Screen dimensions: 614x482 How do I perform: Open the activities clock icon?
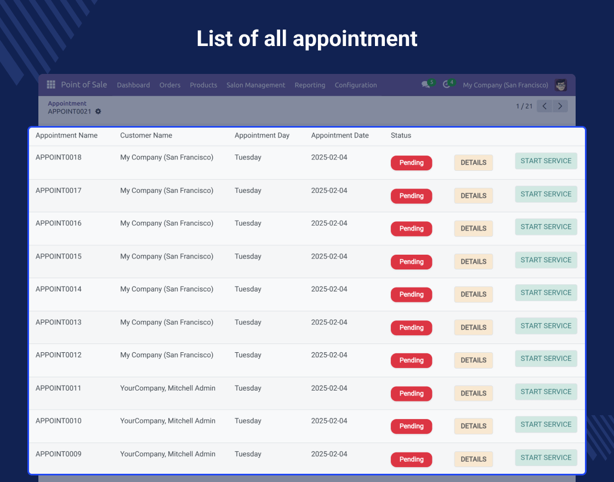pos(446,84)
